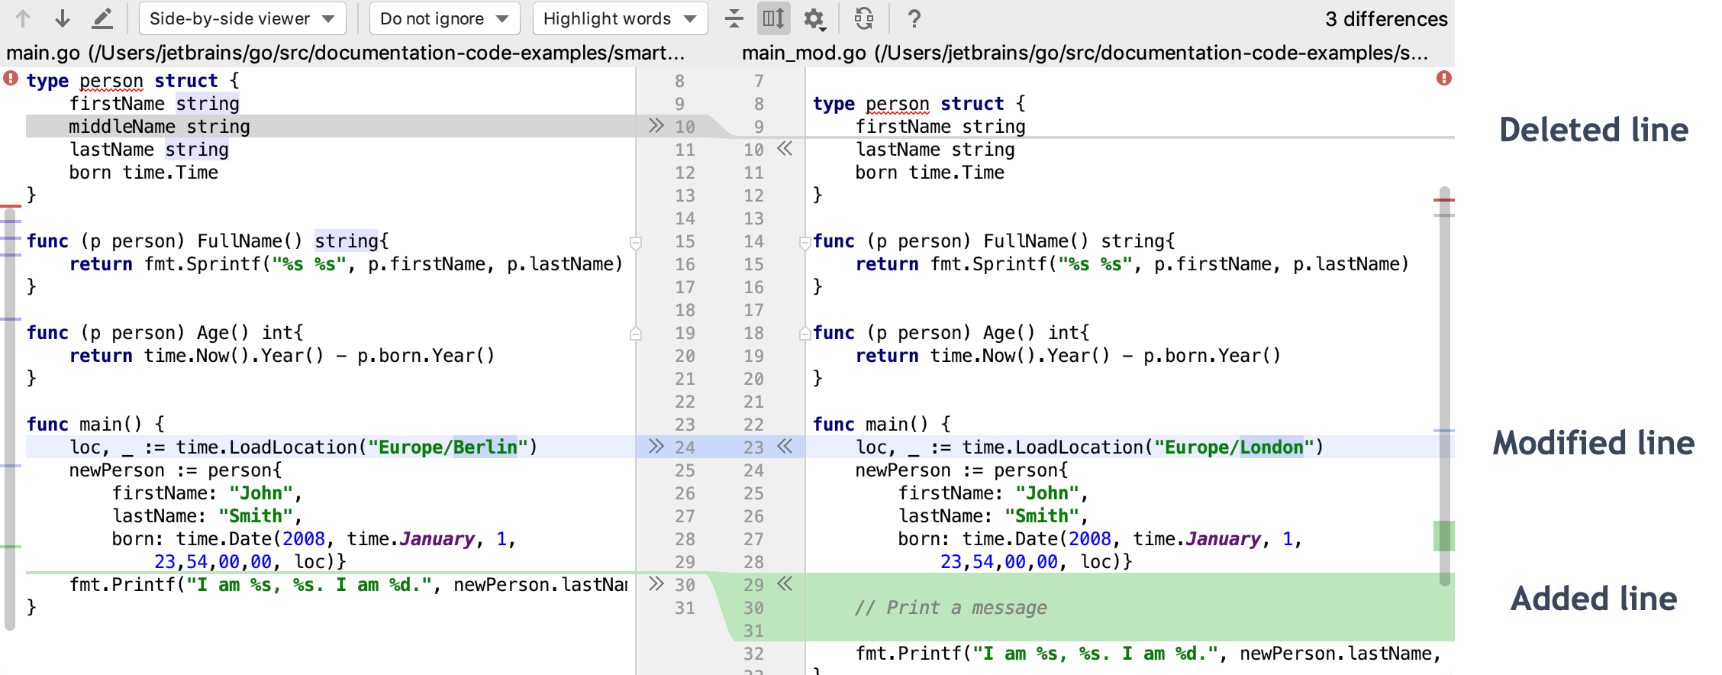Click the red marker on left error stripe
This screenshot has height=675, width=1722.
pos(11,206)
